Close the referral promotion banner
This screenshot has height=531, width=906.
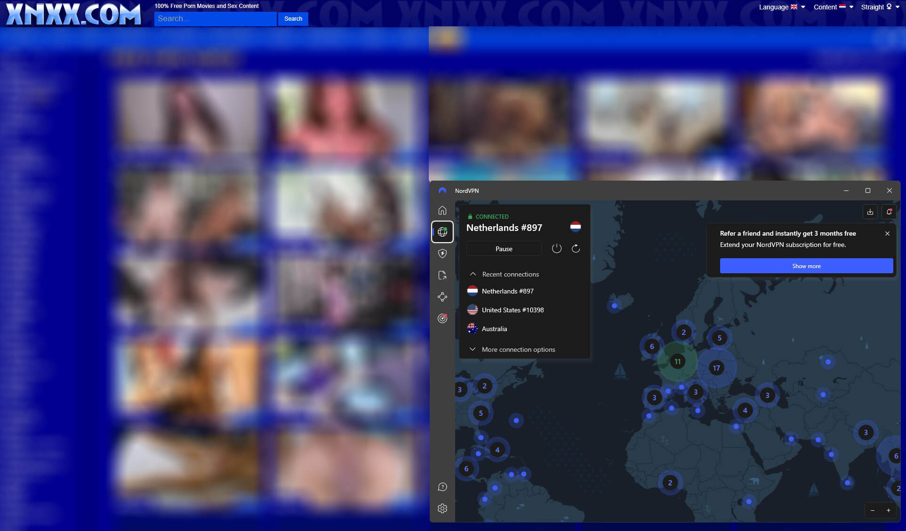[x=888, y=233]
